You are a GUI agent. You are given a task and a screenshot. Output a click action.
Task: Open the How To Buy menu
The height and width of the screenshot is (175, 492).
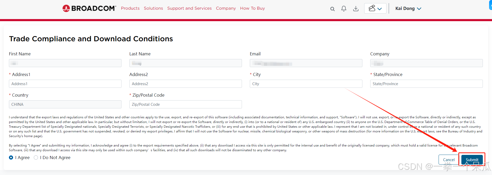click(252, 8)
